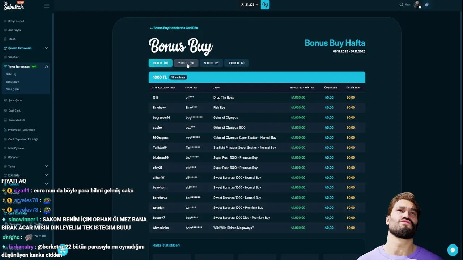Viewport: 463px width, 260px height.
Task: Click the Ana Sayfa home icon
Action: [5, 30]
